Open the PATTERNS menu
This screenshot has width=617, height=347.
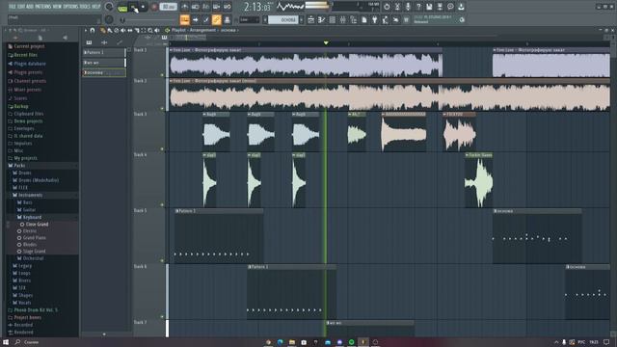(43, 7)
